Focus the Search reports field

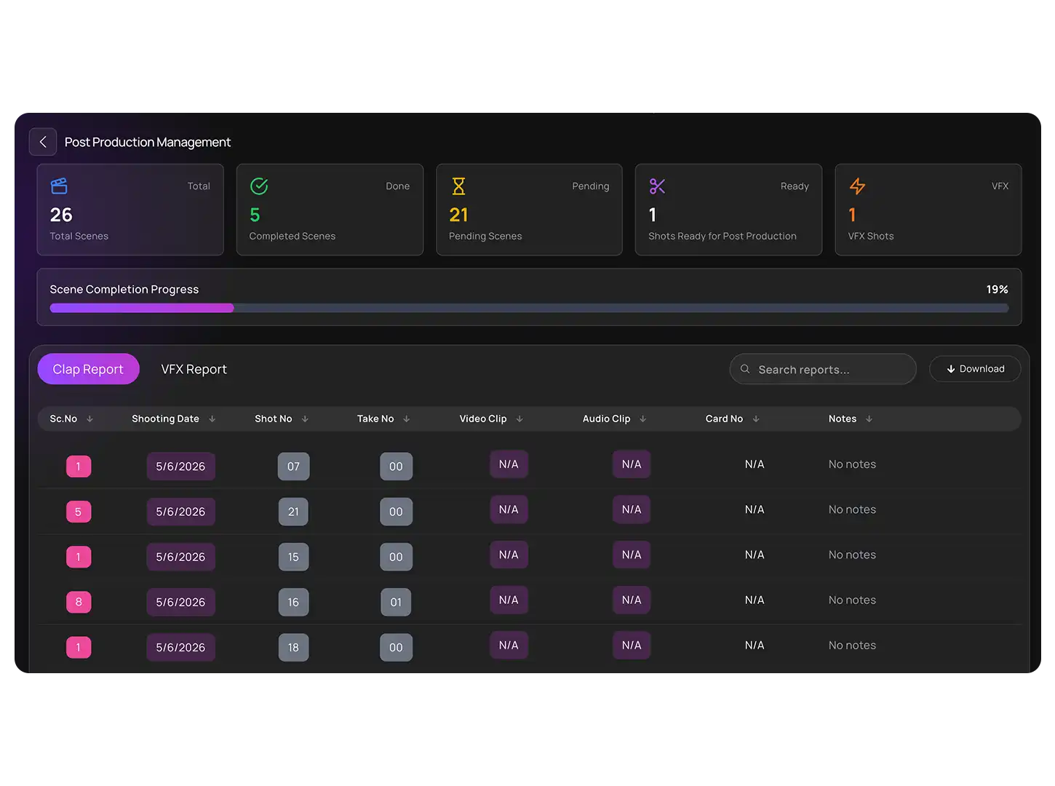(x=823, y=369)
